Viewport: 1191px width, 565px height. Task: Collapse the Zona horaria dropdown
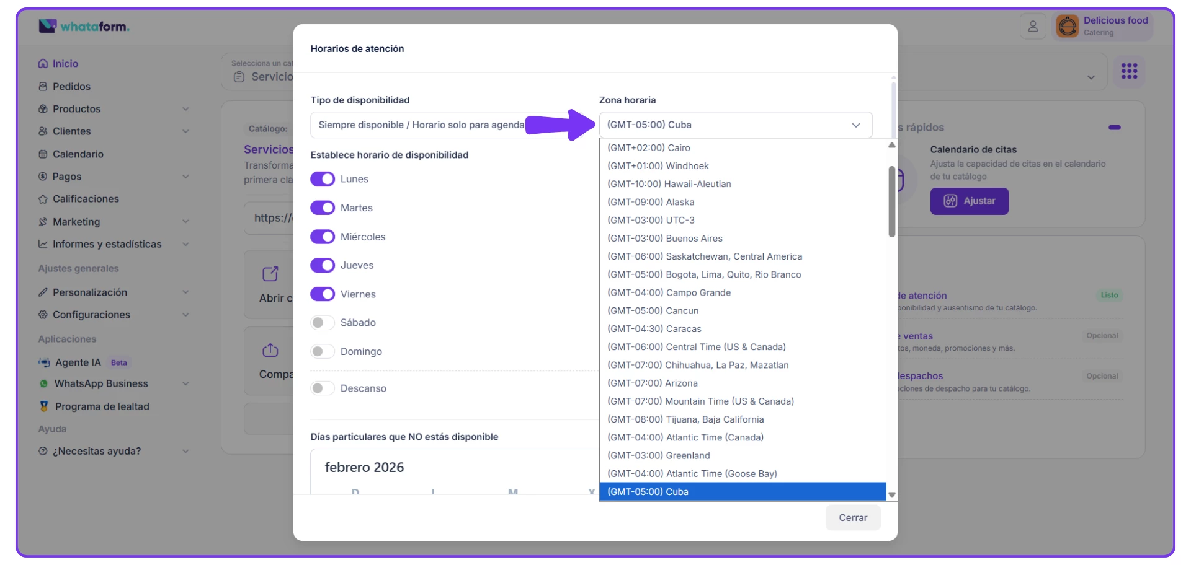856,125
